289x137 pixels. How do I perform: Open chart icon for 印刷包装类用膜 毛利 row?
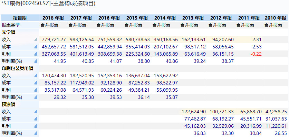click(36, 90)
